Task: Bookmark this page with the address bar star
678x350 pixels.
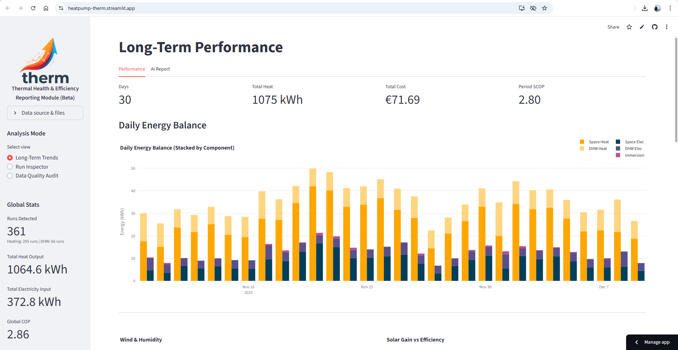Action: pyautogui.click(x=545, y=8)
